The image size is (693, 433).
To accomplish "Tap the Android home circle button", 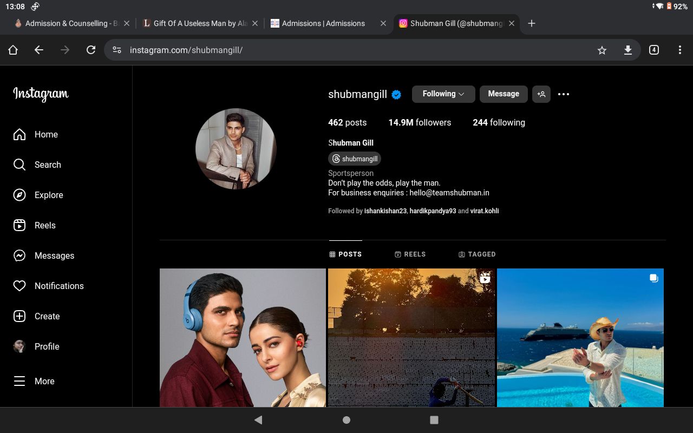I will (346, 420).
